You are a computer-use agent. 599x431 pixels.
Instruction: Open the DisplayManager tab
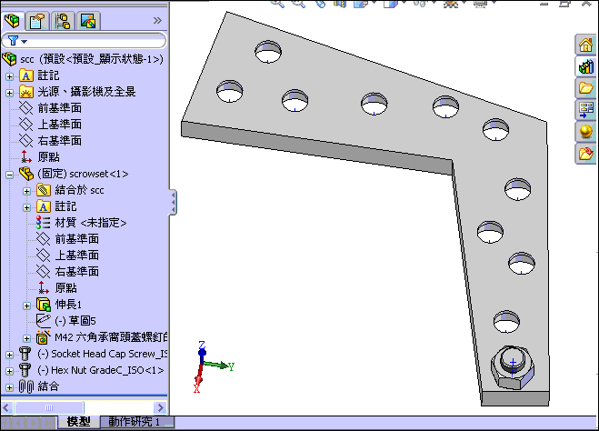pyautogui.click(x=88, y=21)
